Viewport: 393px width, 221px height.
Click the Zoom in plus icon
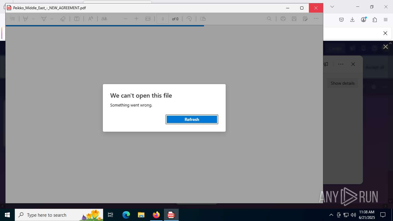pos(137,19)
